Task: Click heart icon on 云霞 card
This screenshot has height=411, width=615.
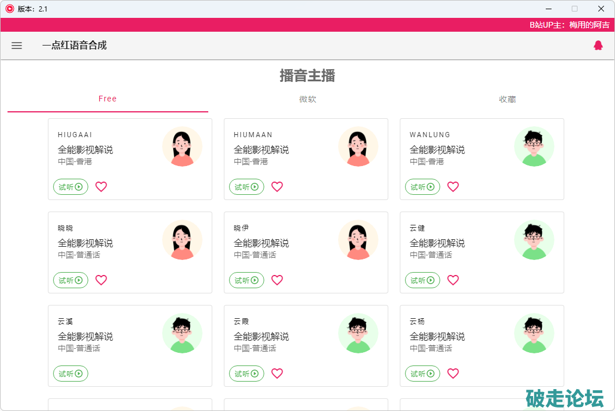Action: pyautogui.click(x=277, y=374)
